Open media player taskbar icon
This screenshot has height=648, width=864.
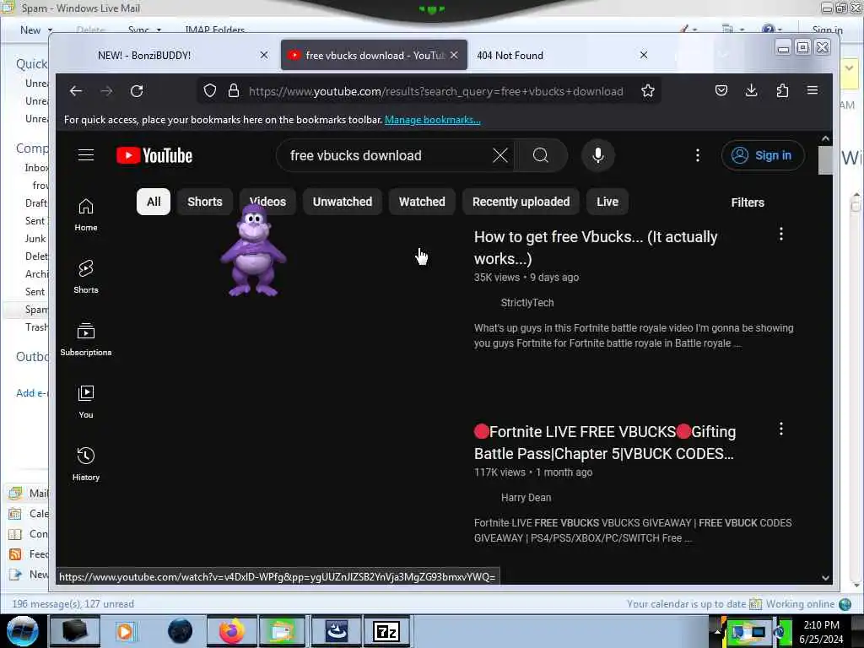pos(125,631)
